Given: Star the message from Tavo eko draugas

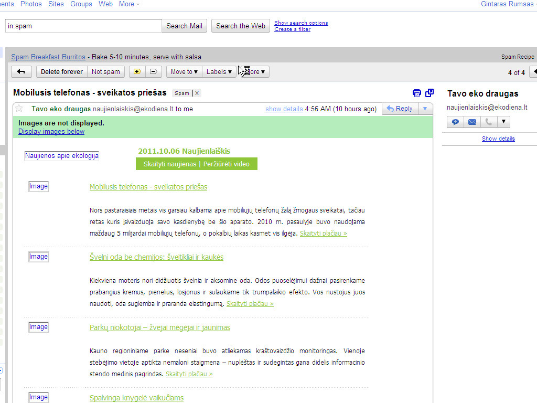Looking at the screenshot, I should [x=19, y=109].
